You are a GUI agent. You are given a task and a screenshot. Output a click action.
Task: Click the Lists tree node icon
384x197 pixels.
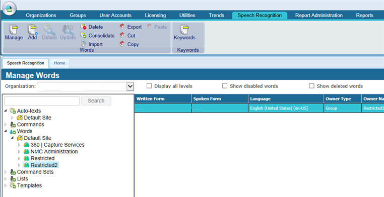tap(13, 179)
